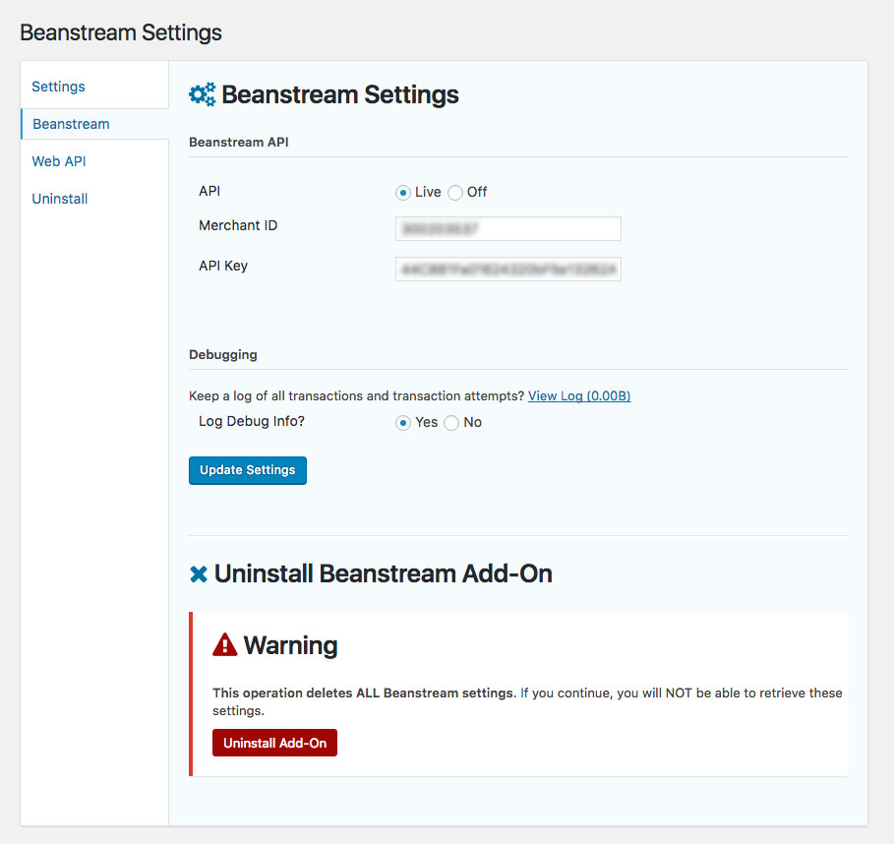Switch to the Beanstream sidebar tab
Viewport: 894px width, 844px height.
[x=71, y=124]
